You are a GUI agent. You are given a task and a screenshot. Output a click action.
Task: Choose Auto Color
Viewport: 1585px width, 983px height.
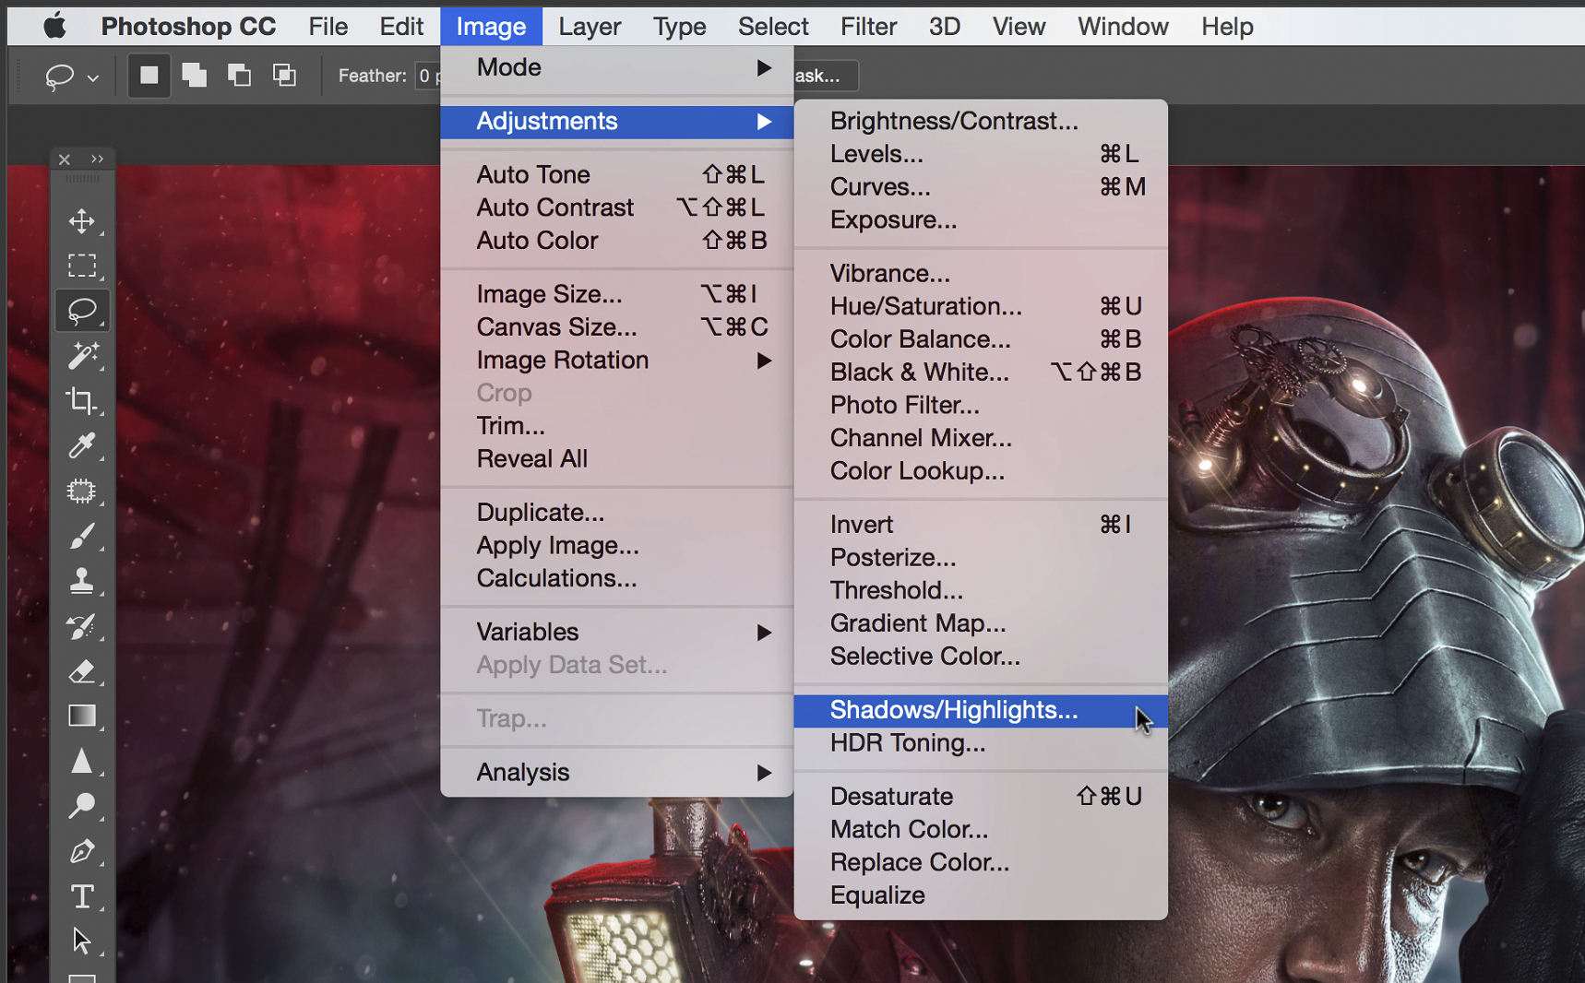(616, 241)
